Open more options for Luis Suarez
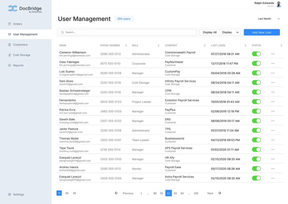Image resolution: width=288 pixels, height=204 pixels. click(x=273, y=73)
